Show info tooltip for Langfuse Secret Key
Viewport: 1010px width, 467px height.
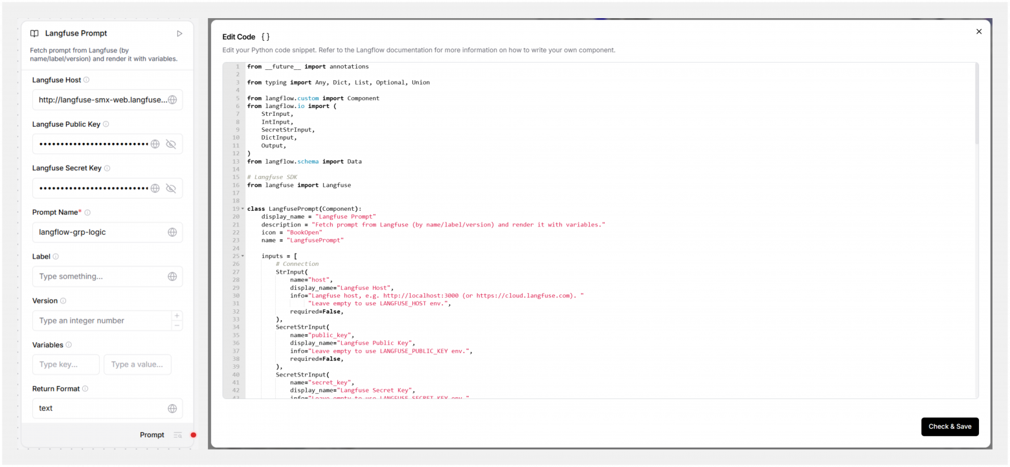click(107, 168)
